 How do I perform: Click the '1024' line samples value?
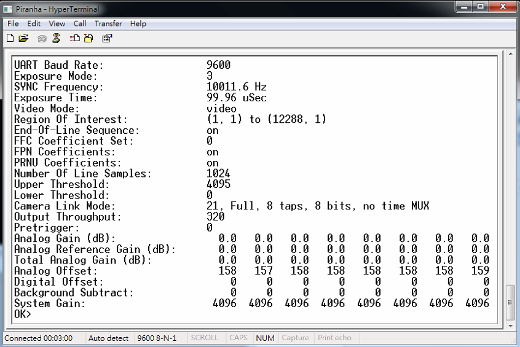(218, 173)
